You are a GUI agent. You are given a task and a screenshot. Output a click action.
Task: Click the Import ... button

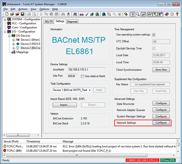65,105
